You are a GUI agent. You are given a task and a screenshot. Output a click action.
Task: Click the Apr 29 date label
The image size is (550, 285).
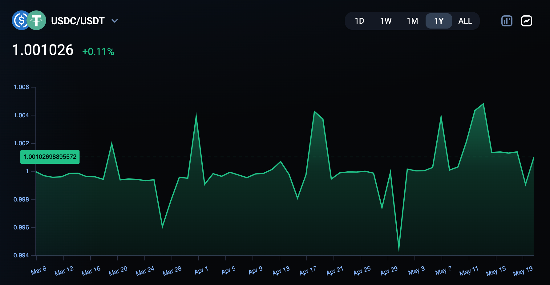tap(389, 271)
